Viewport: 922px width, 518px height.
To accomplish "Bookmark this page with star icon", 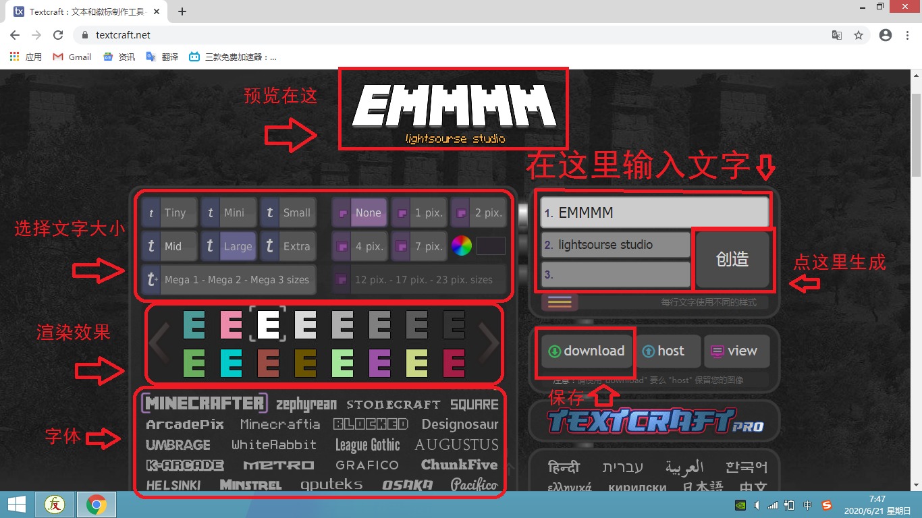I will [x=859, y=35].
